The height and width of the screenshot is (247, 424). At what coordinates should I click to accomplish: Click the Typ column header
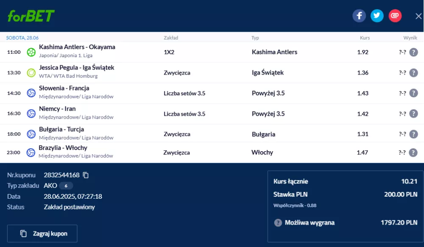(255, 38)
